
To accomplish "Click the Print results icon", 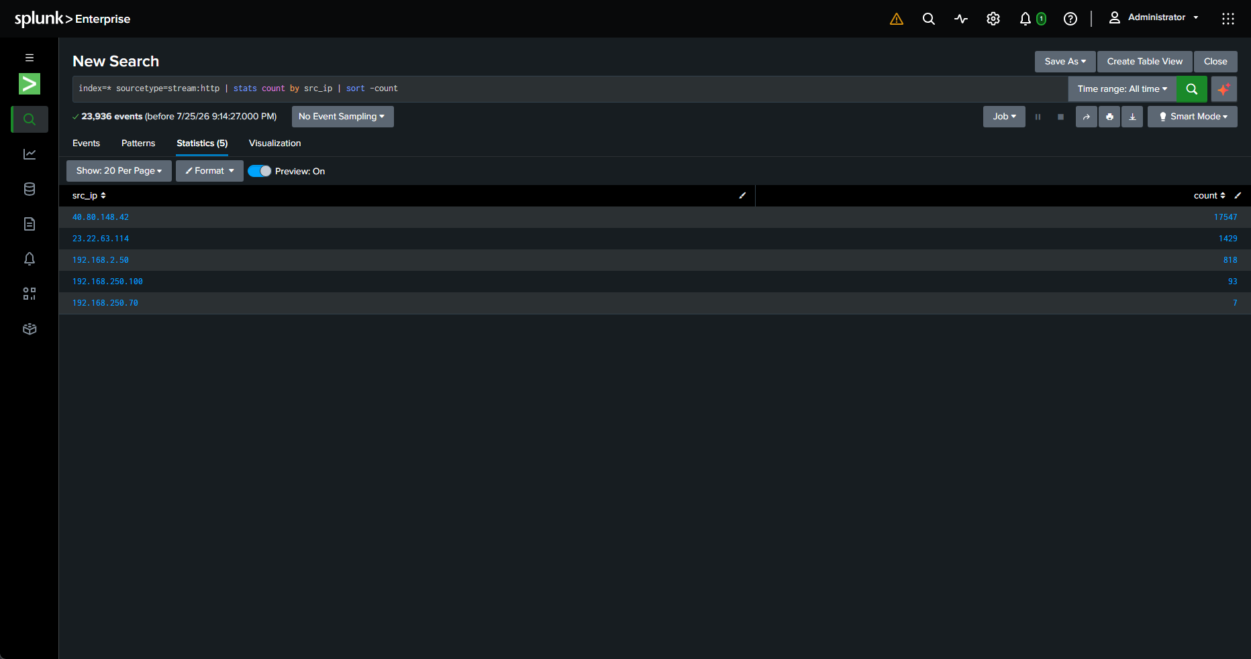I will (x=1109, y=117).
